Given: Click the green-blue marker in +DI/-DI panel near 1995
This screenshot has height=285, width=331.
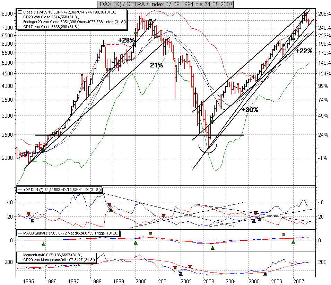Looking at the screenshot, I should 32,221.
